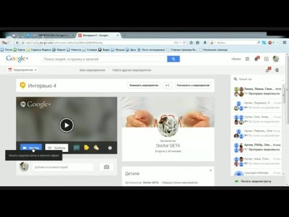Click Начать видеовстречу at the chat panel bottom

click(253, 181)
